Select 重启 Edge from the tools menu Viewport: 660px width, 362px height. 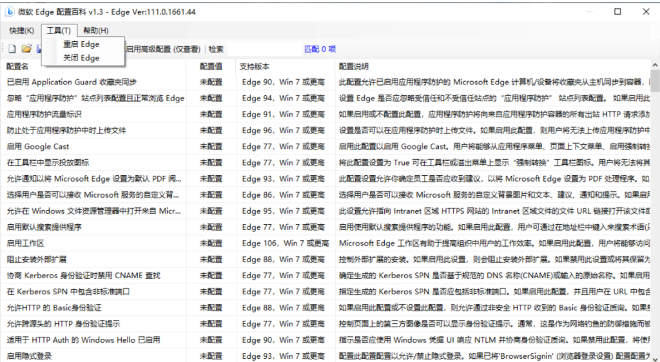coord(81,44)
